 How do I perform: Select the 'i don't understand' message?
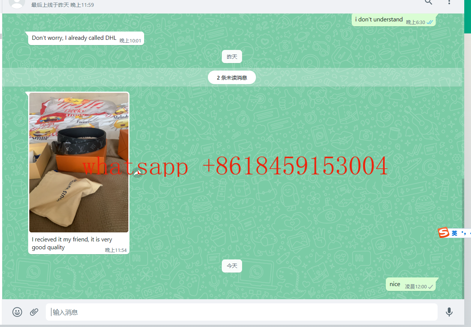coord(379,20)
